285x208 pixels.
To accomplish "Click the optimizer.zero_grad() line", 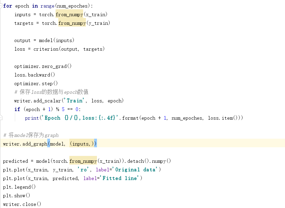I will pyautogui.click(x=43, y=66).
